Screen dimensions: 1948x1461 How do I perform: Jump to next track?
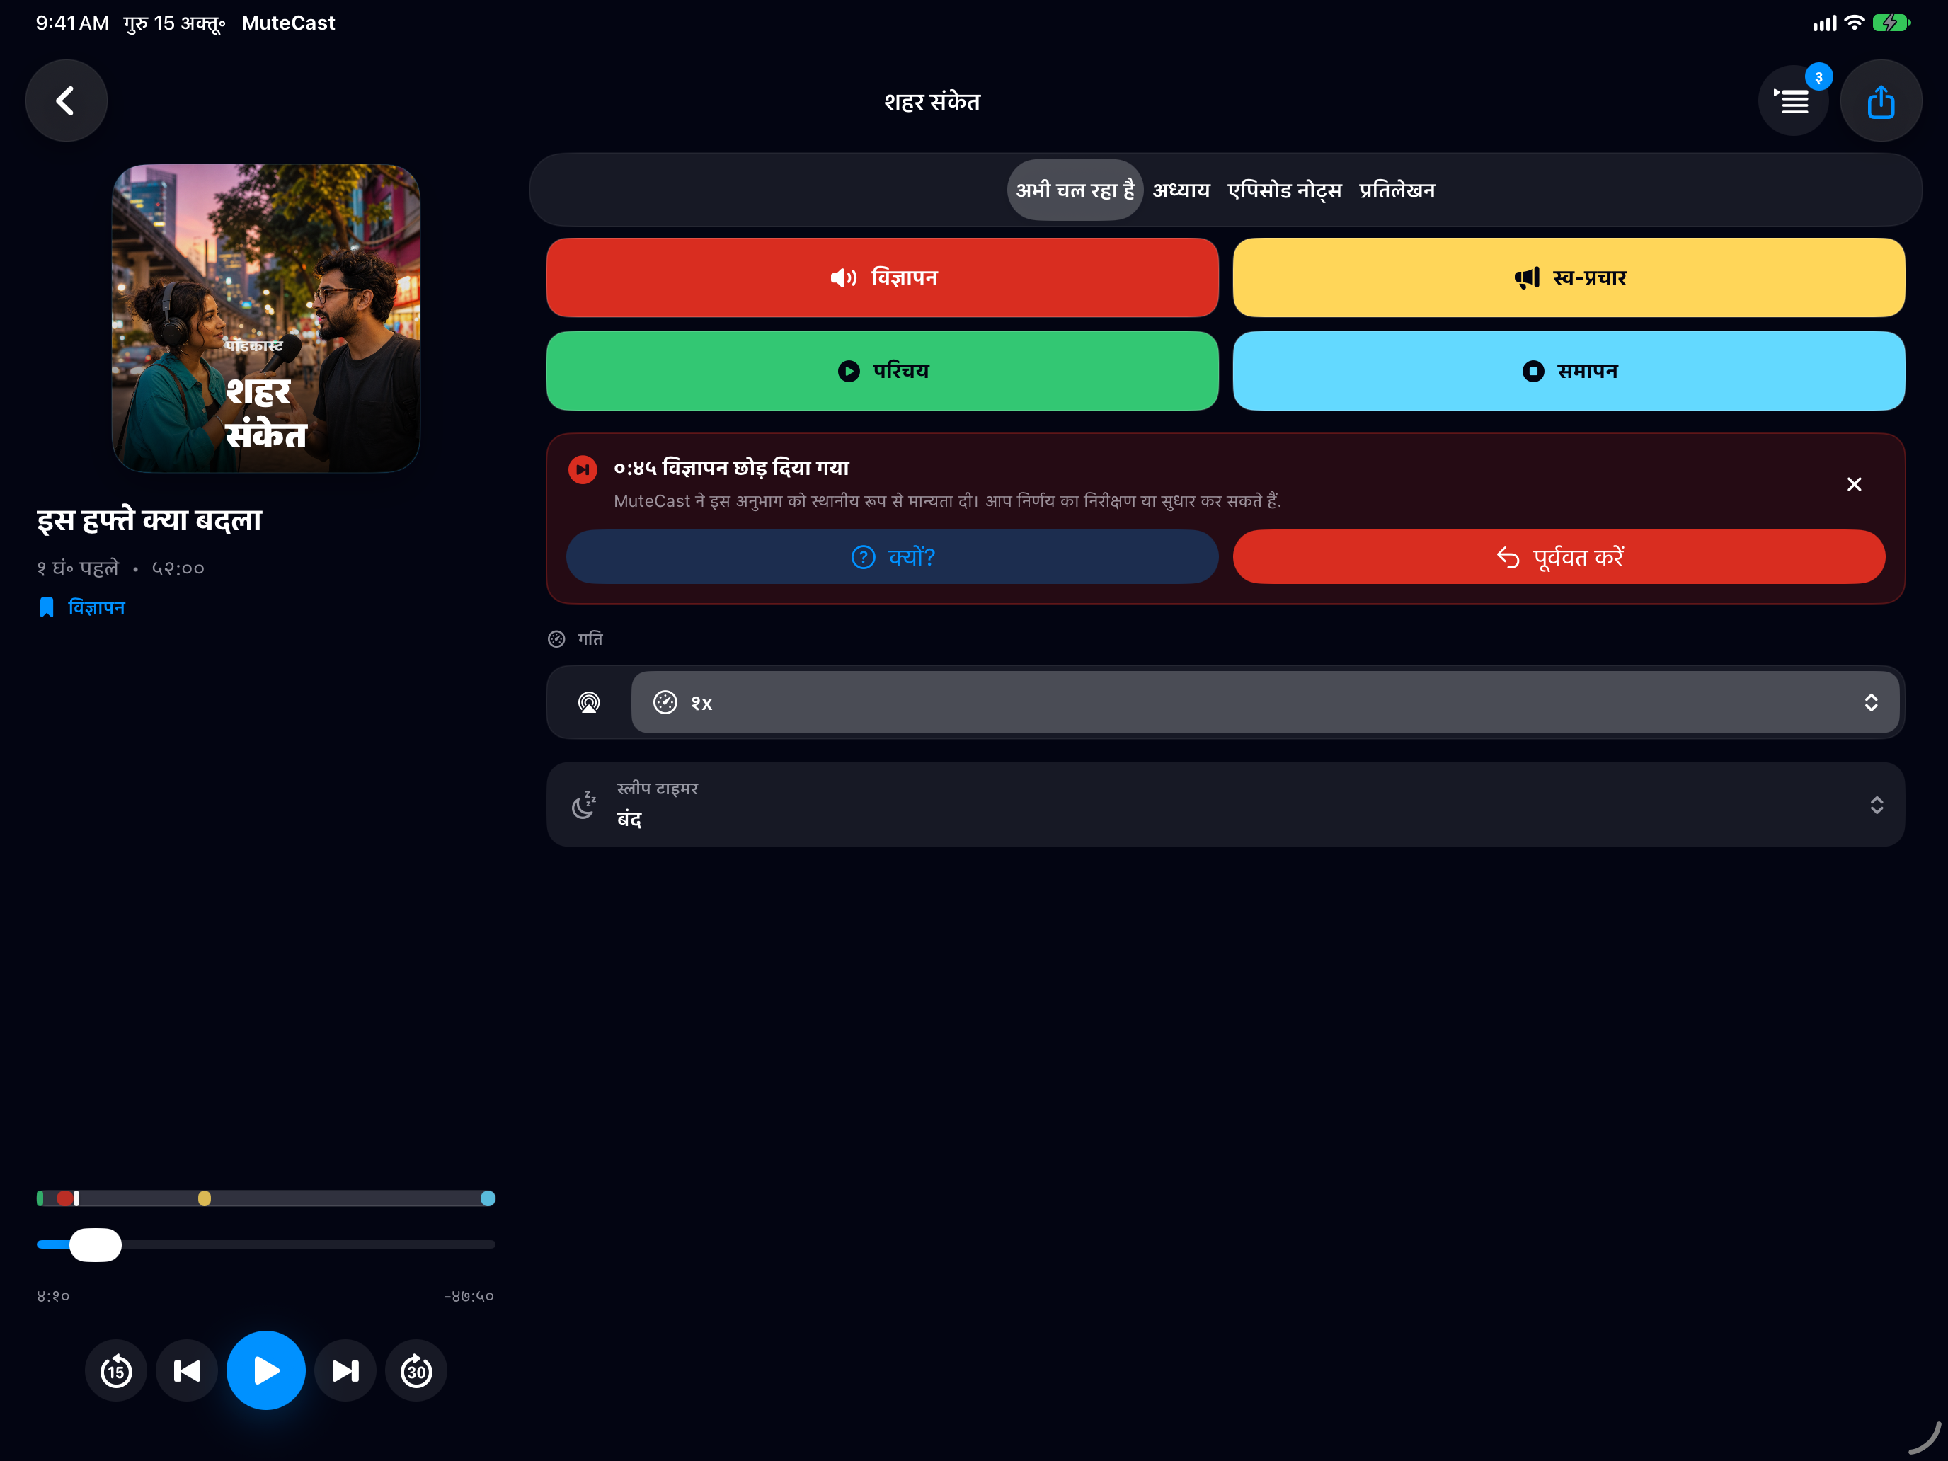345,1370
